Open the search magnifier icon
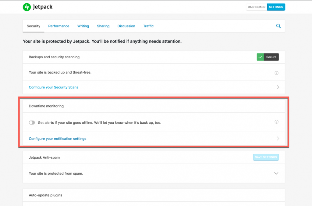Image resolution: width=312 pixels, height=206 pixels. click(278, 26)
